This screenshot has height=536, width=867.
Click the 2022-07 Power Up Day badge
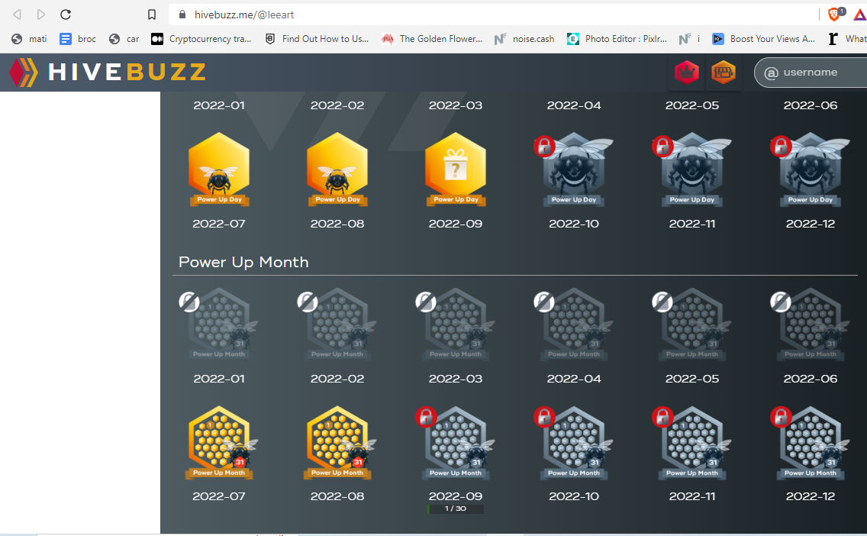point(219,170)
